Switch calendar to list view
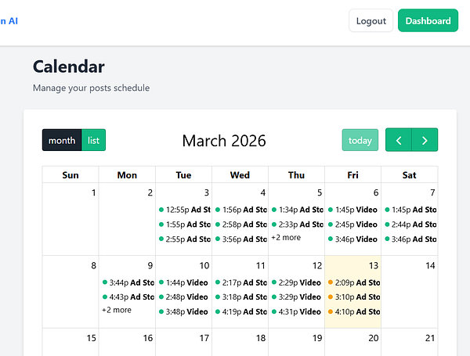470x356 pixels. pos(94,140)
